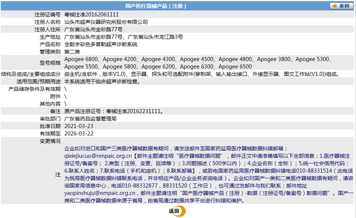Click the 注册人住所 label
Screen dimensions: 356x218
pos(47,29)
